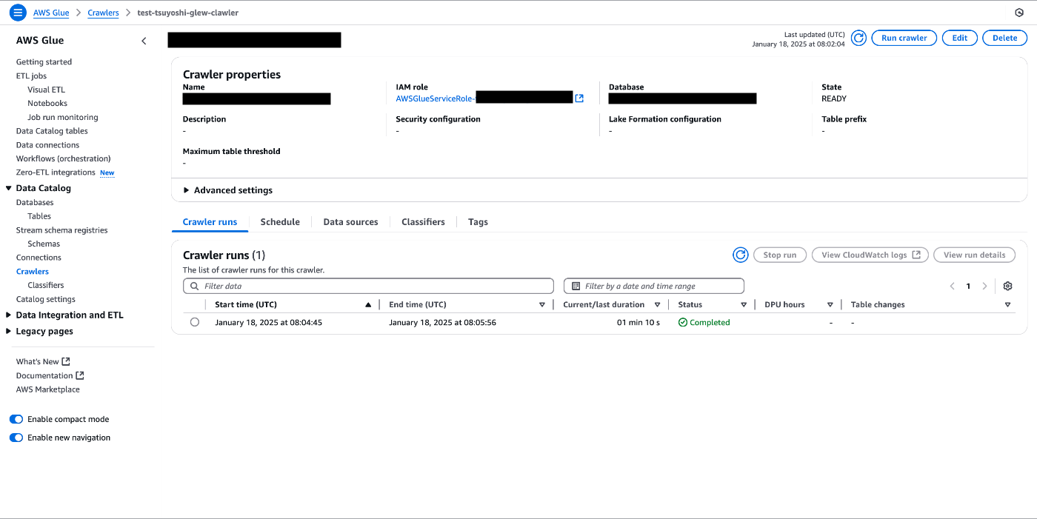Viewport: 1037px width, 519px height.
Task: Go to next page of crawler runs
Action: click(984, 286)
